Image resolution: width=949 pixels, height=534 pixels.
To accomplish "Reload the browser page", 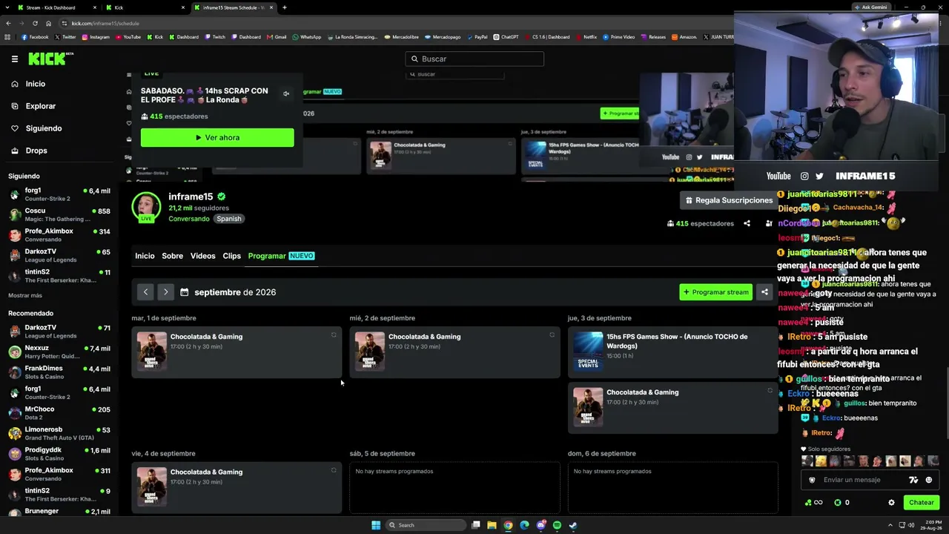I will 34,23.
